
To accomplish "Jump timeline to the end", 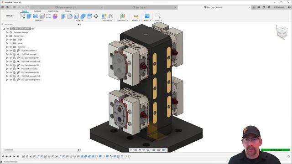I will tap(18, 156).
